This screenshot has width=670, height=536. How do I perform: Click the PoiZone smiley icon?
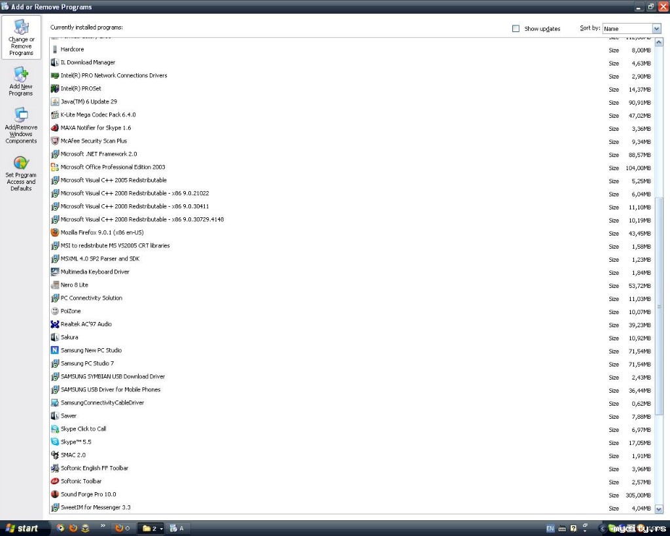pyautogui.click(x=55, y=311)
